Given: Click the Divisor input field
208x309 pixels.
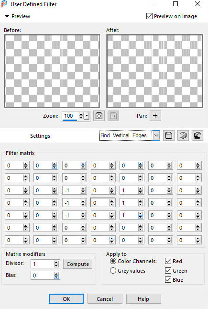Looking at the screenshot, I should [43, 264].
